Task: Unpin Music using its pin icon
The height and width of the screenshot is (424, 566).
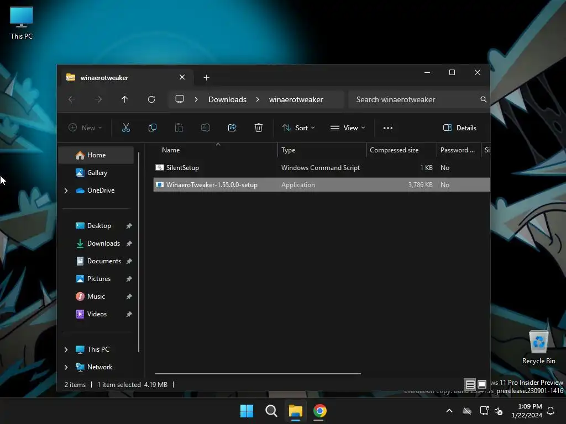Action: [x=129, y=296]
